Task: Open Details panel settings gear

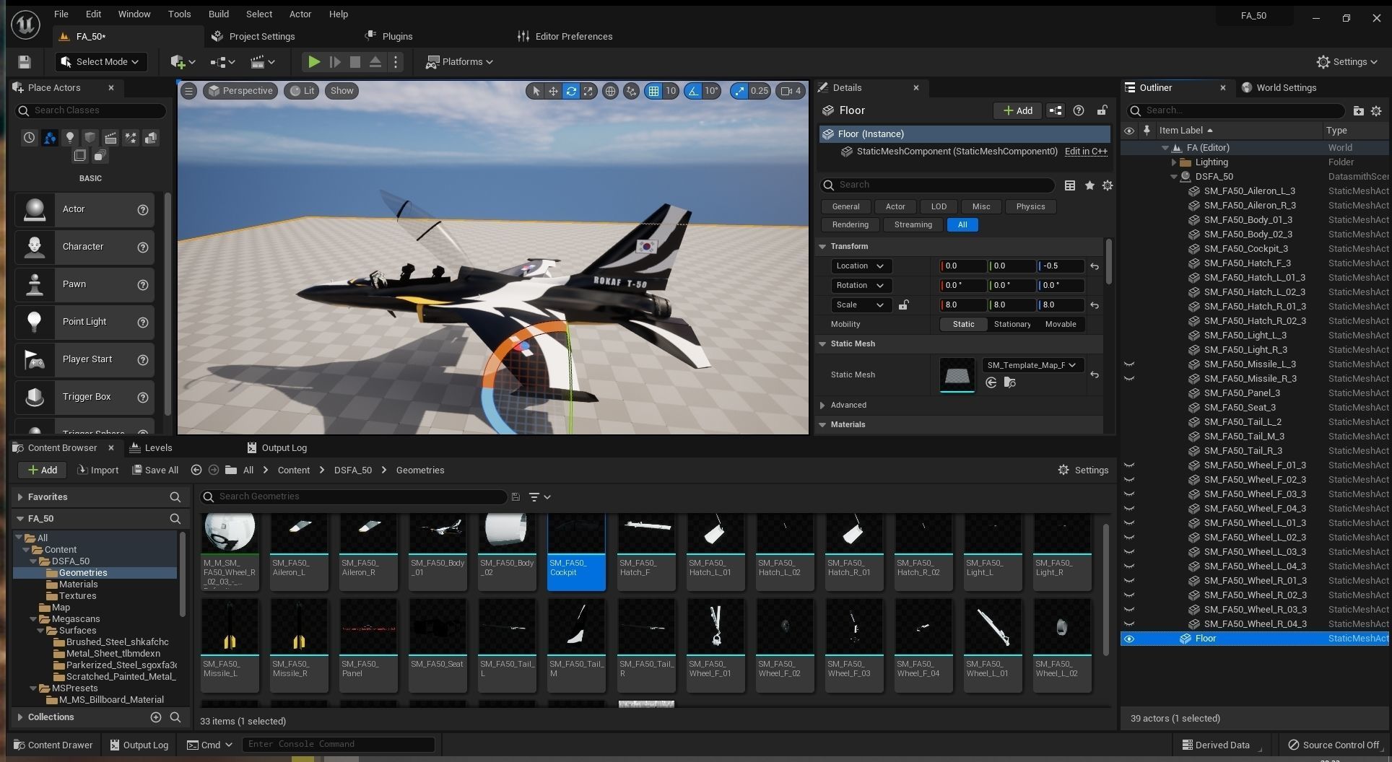Action: (x=1108, y=185)
